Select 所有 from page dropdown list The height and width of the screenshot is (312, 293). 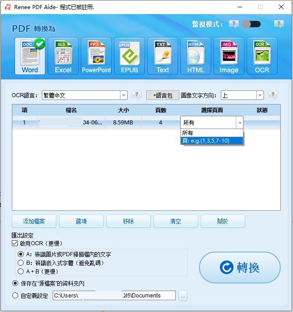click(x=212, y=133)
